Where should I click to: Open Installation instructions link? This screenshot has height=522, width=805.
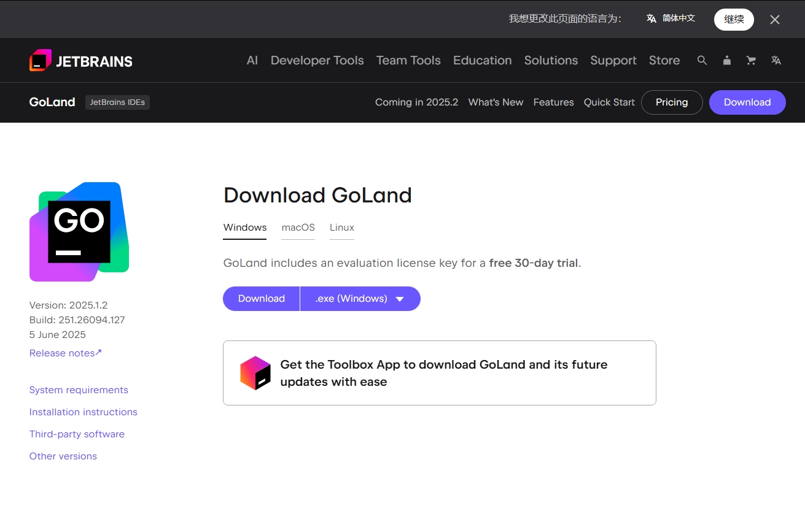pyautogui.click(x=84, y=412)
